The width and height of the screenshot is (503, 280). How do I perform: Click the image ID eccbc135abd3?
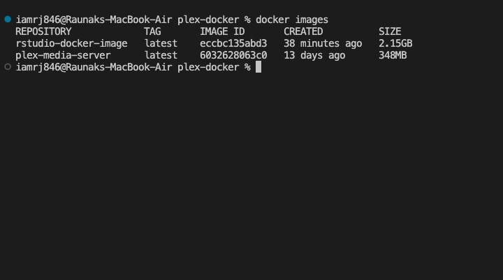[233, 43]
